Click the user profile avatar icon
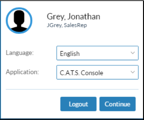 click(19, 20)
